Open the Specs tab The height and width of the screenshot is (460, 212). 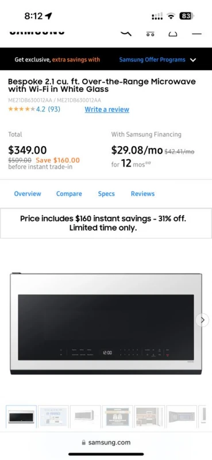tap(106, 194)
